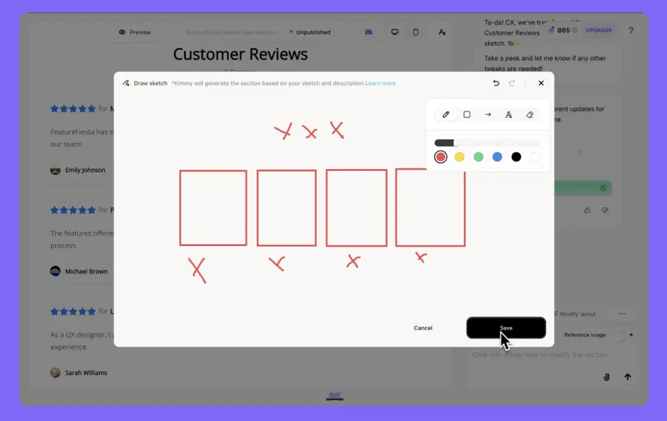Image resolution: width=667 pixels, height=421 pixels.
Task: Select the text tool
Action: (x=509, y=114)
